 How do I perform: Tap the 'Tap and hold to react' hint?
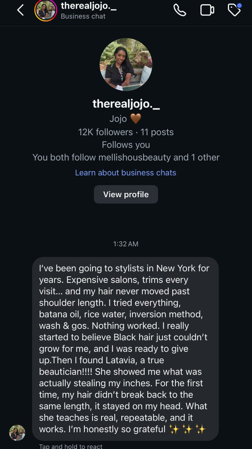(x=71, y=446)
